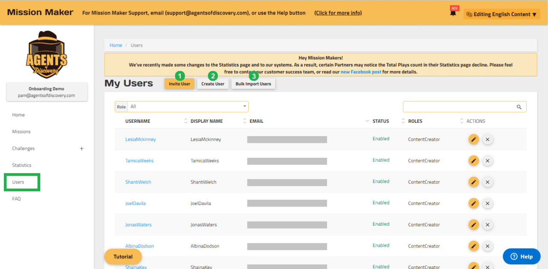Open the JonasWaters user profile link
Screen dimensions: 548x269
coord(138,225)
